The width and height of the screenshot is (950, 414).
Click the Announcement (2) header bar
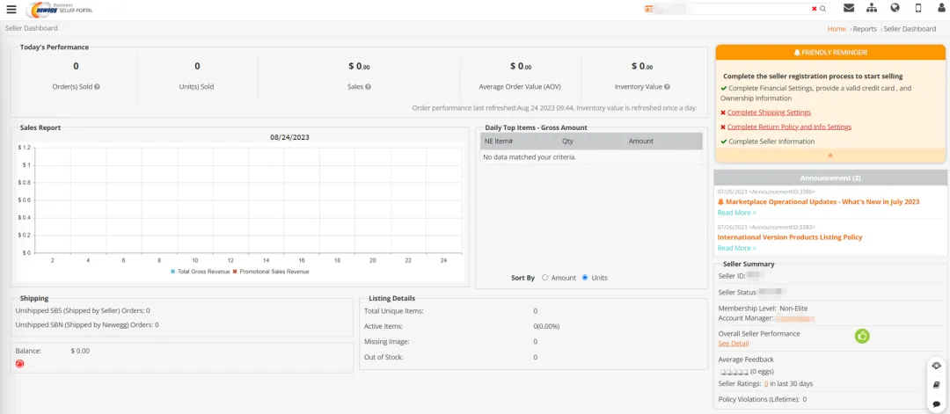[830, 178]
